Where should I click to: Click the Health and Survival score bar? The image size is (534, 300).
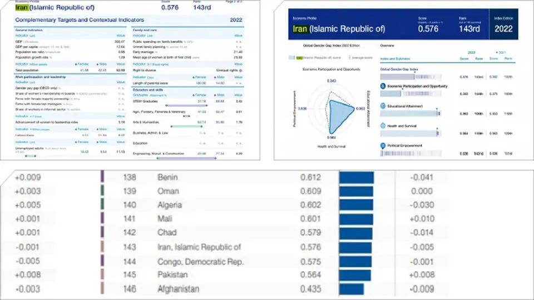tap(411, 134)
